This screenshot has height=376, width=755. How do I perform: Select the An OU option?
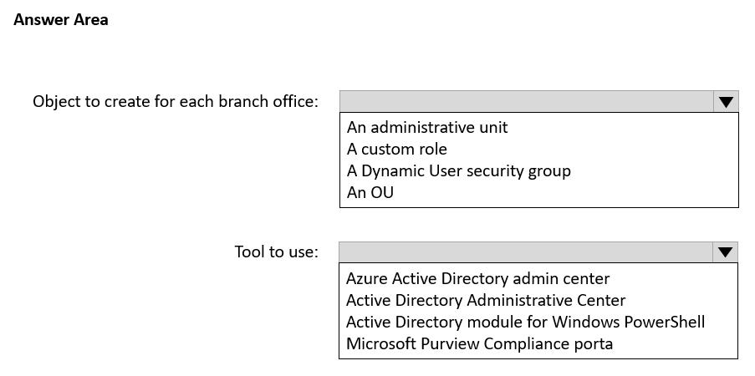coord(370,192)
